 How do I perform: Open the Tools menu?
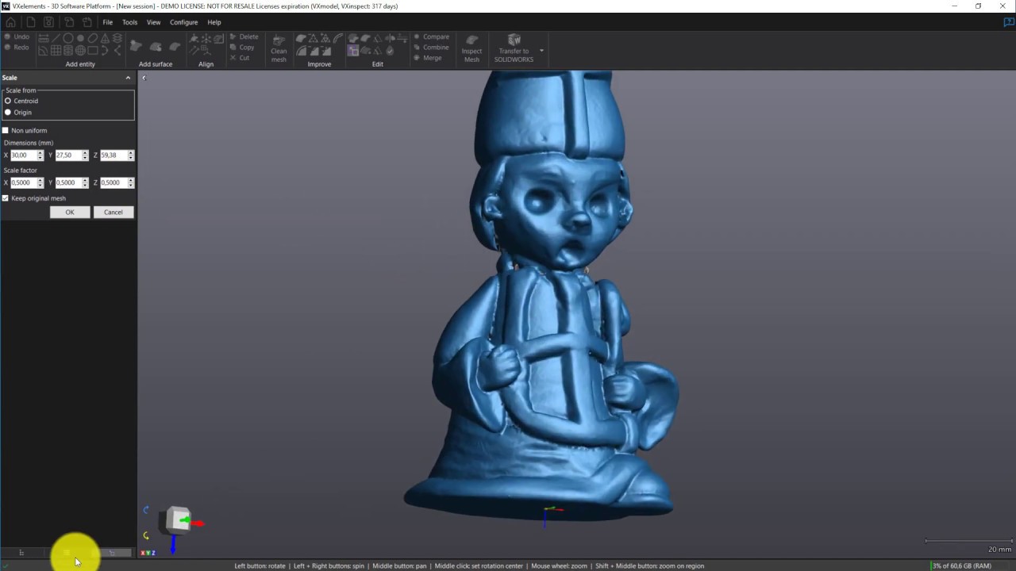[x=129, y=22]
